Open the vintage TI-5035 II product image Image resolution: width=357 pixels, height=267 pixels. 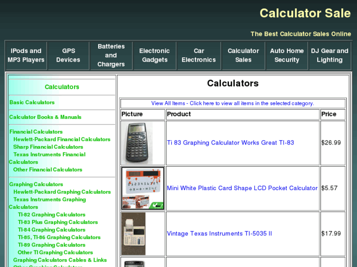(x=134, y=234)
